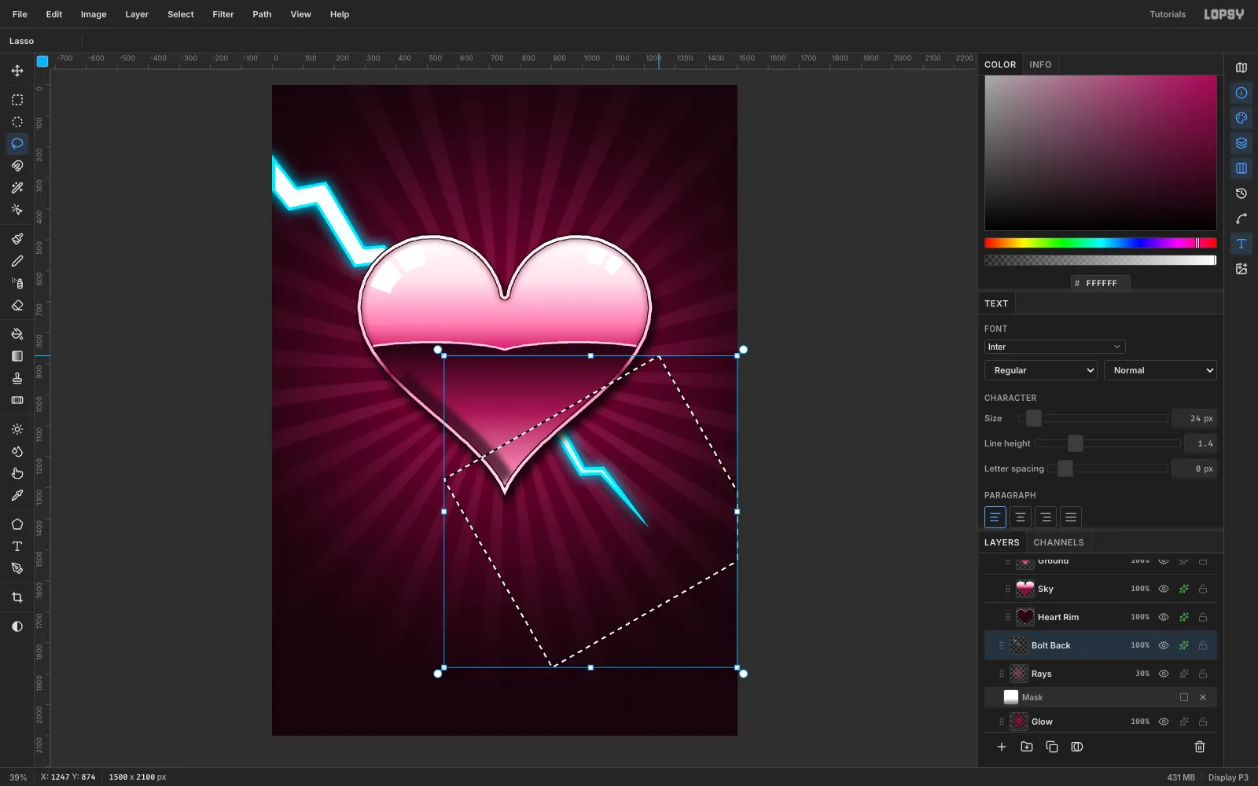Image resolution: width=1258 pixels, height=786 pixels.
Task: Open the Normal font style dropdown
Action: tap(1161, 370)
